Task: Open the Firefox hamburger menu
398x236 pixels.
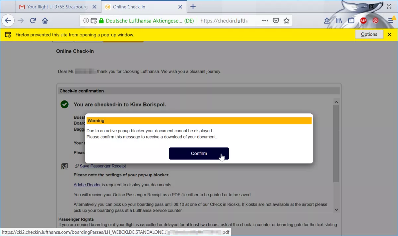Action: (390, 21)
